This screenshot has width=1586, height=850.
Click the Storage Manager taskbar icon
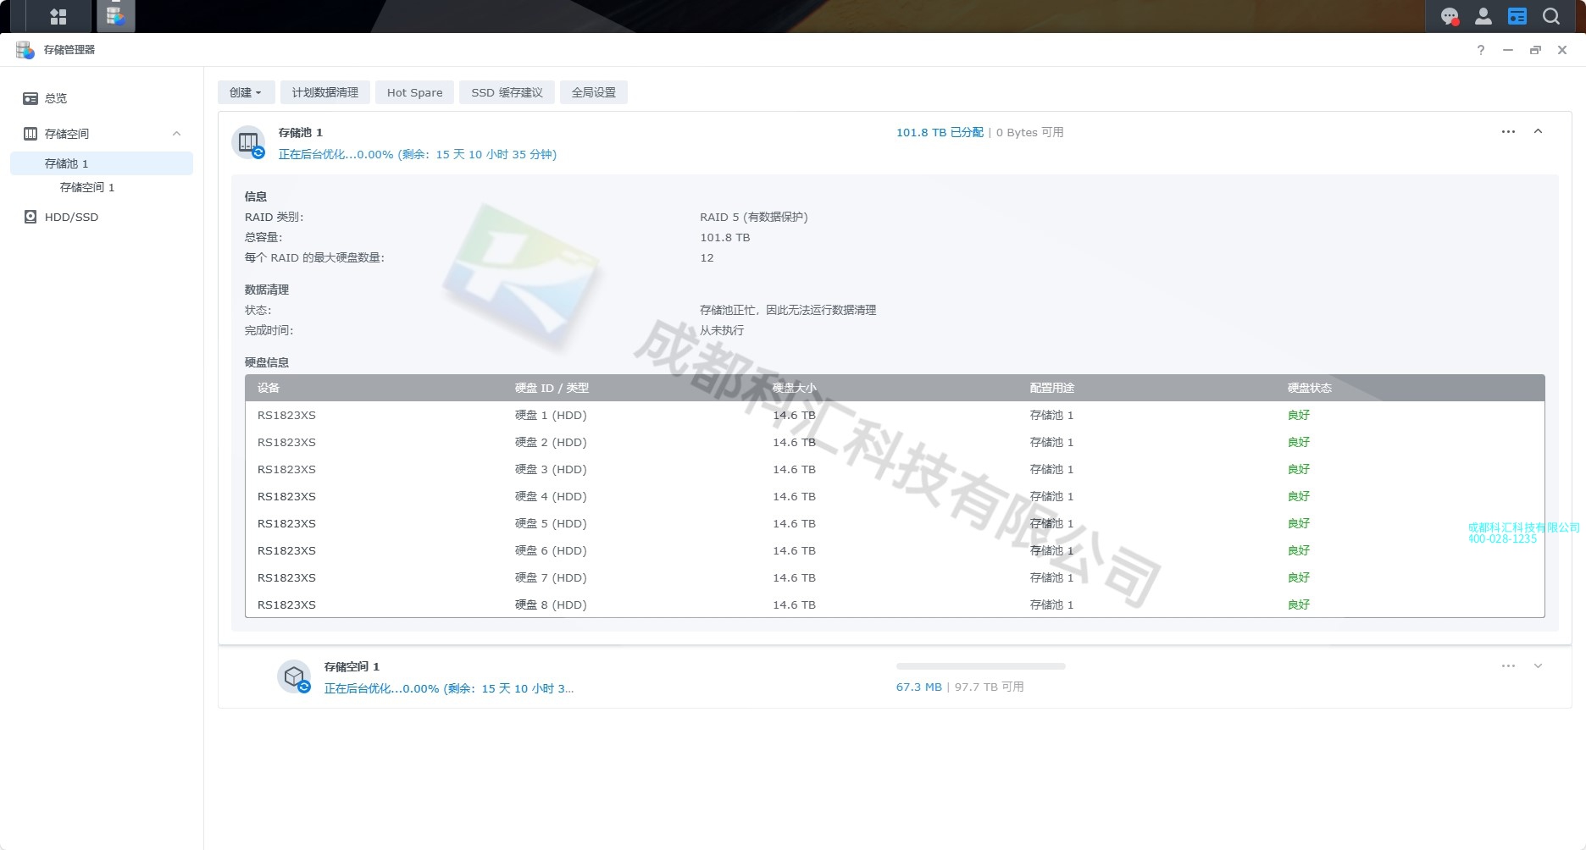116,15
